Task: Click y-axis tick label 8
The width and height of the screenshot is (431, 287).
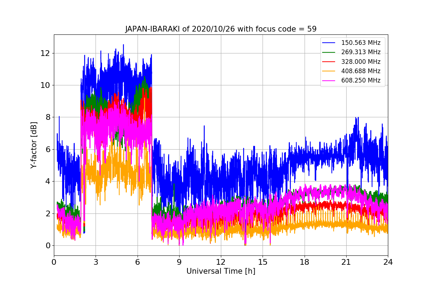Action: tap(48, 117)
